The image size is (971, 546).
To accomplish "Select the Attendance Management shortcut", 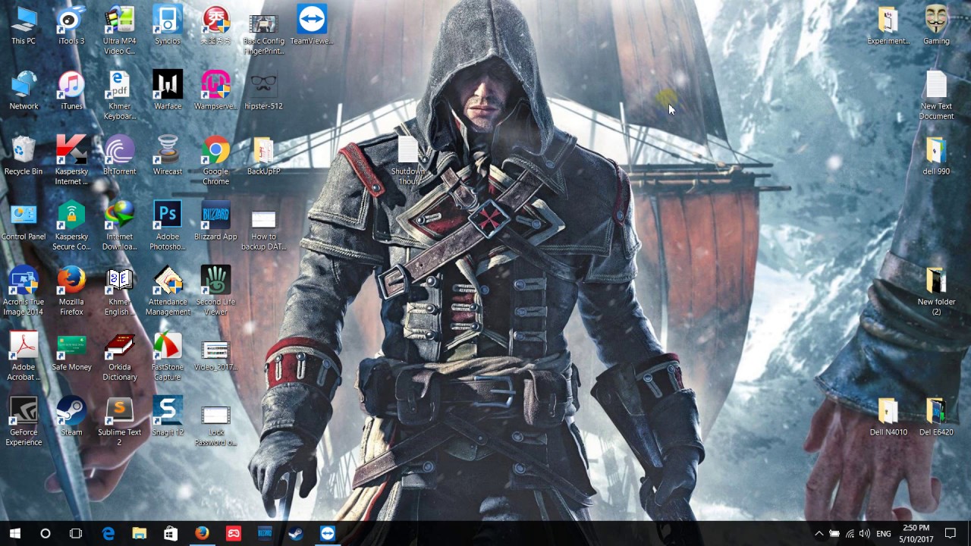I will [168, 291].
